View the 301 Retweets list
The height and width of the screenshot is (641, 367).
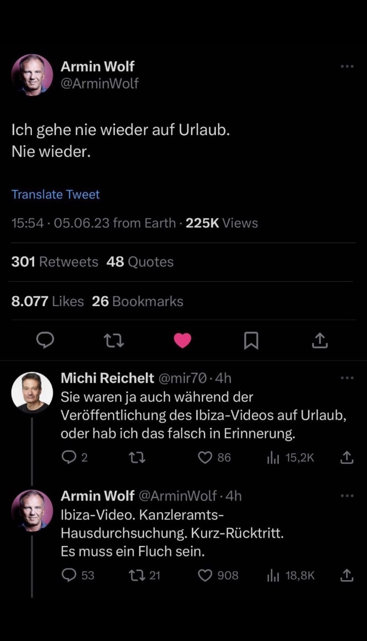[x=55, y=262]
